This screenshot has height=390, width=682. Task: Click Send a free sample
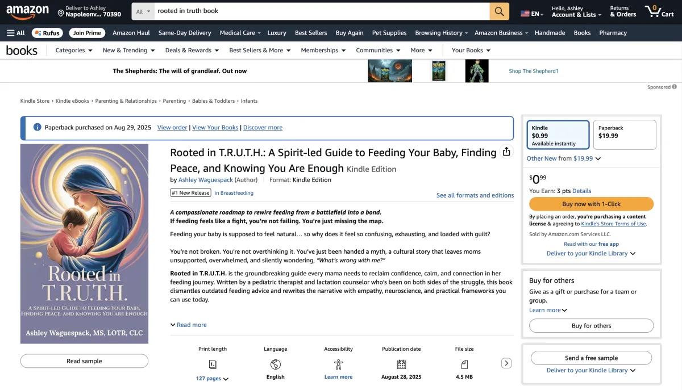591,358
